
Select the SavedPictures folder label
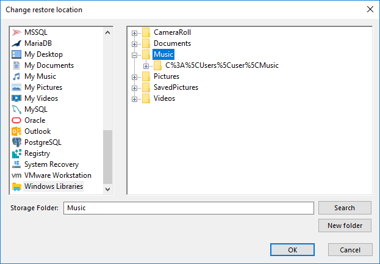[x=176, y=87]
